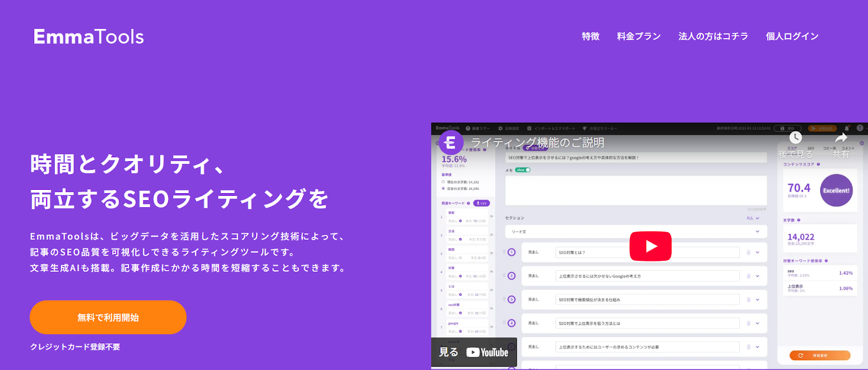Screen dimensions: 868x370
Task: Click the CSV download button in preview
Action: click(x=481, y=203)
